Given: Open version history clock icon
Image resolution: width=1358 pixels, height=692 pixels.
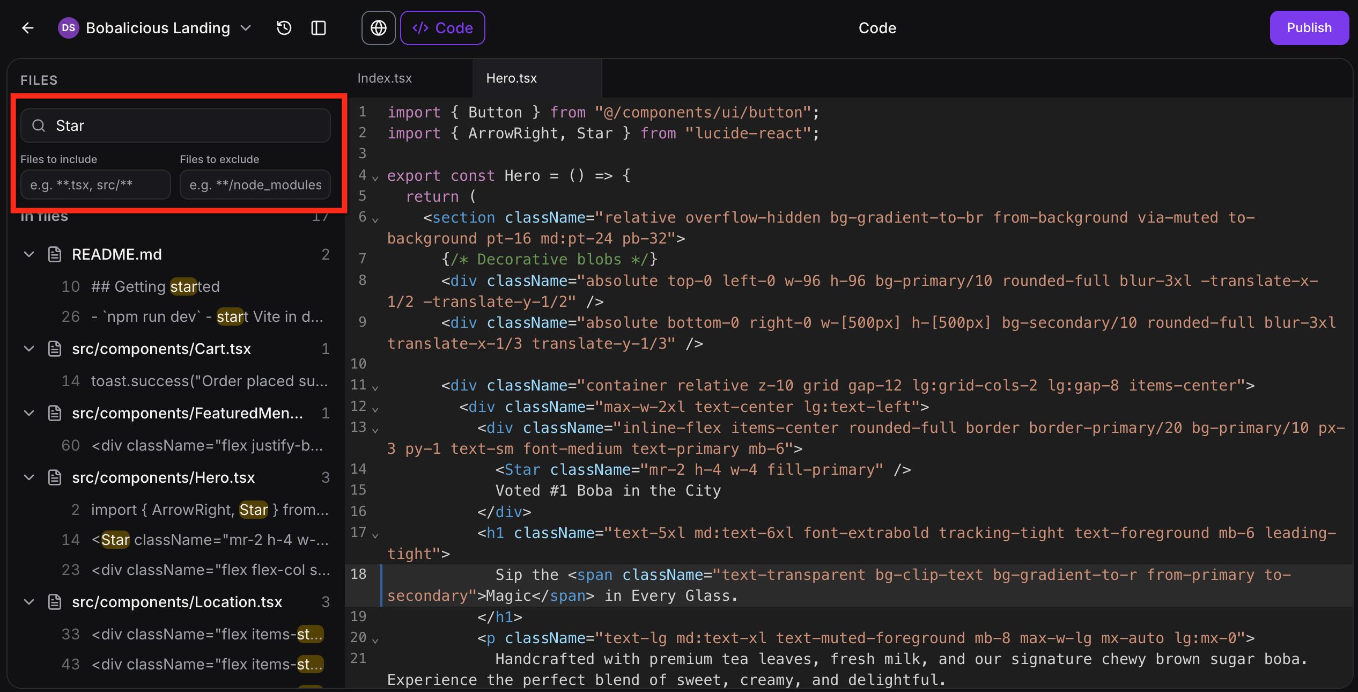Looking at the screenshot, I should [x=284, y=28].
